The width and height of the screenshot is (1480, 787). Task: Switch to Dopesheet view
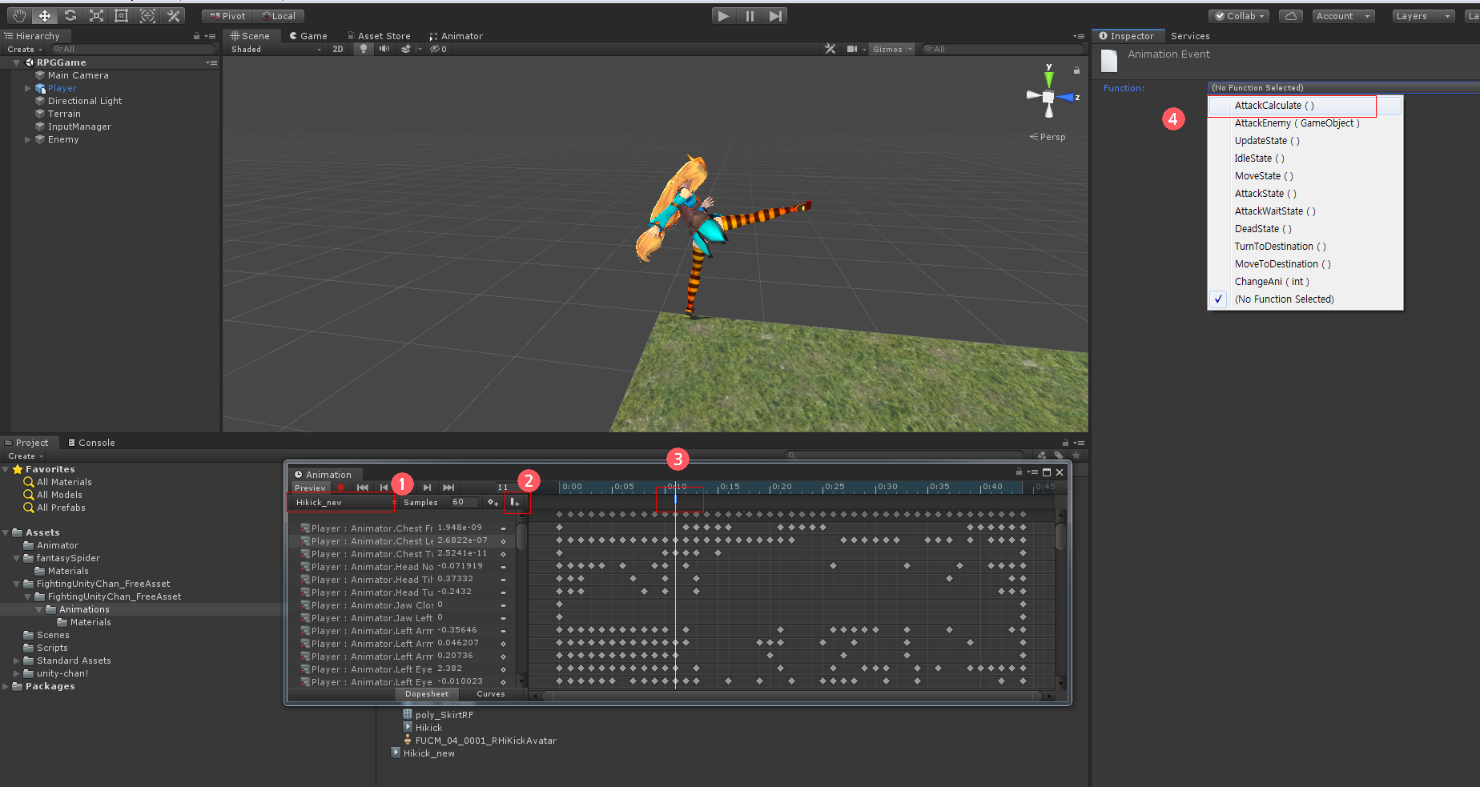point(427,694)
